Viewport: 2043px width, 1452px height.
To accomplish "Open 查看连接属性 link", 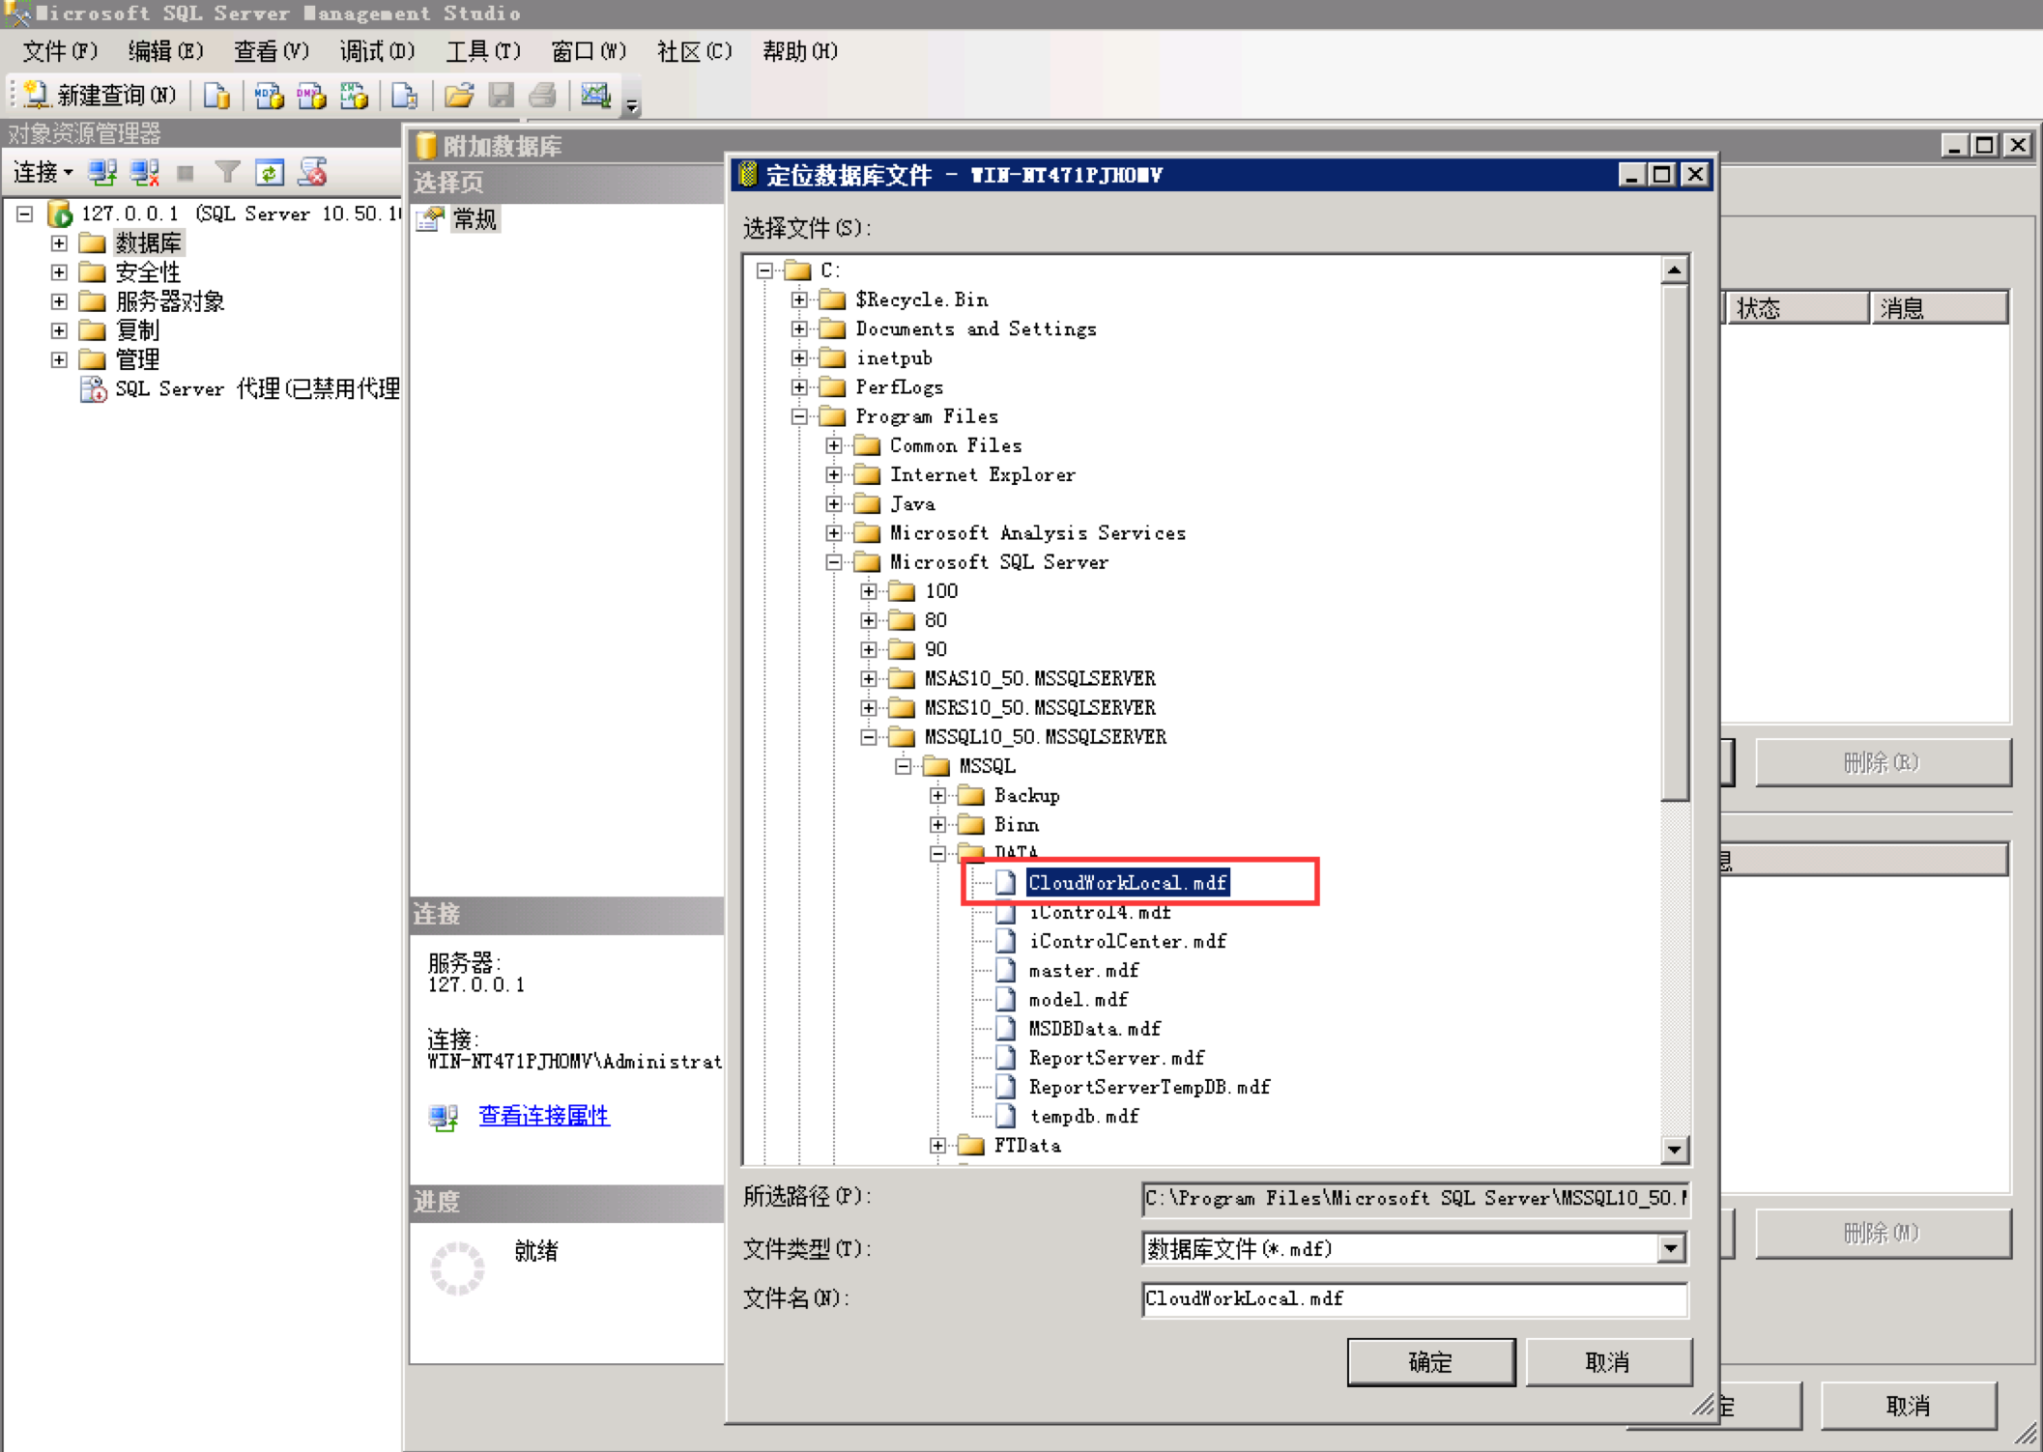I will [544, 1116].
